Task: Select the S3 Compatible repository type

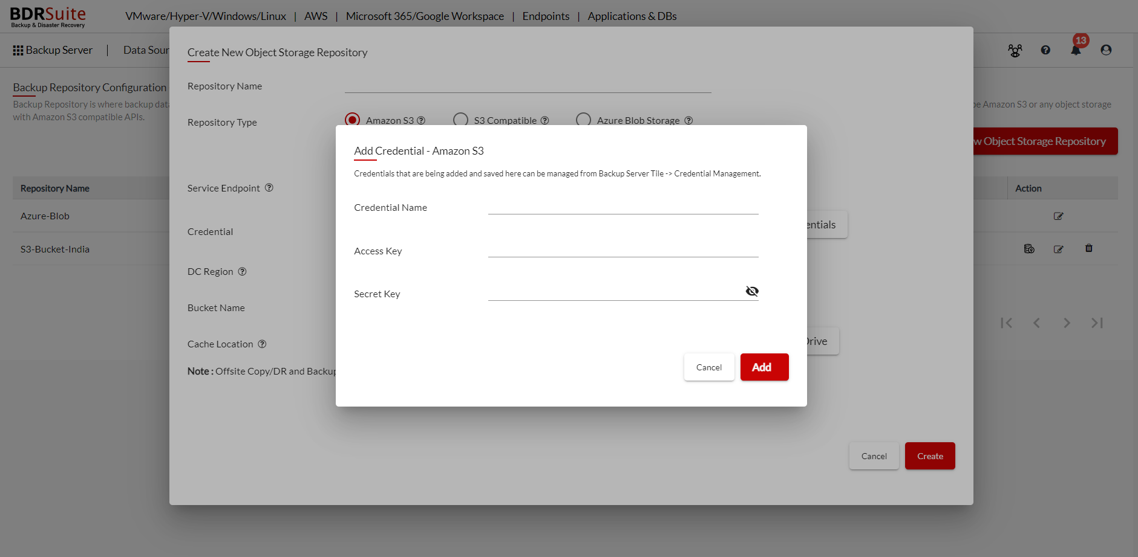Action: tap(461, 120)
